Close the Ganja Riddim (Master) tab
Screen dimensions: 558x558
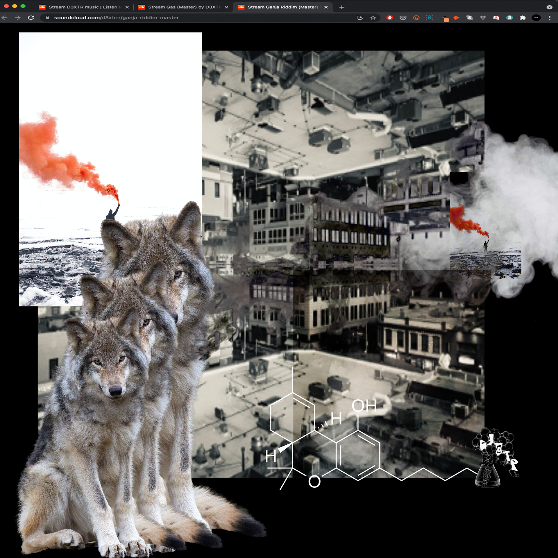coord(326,7)
